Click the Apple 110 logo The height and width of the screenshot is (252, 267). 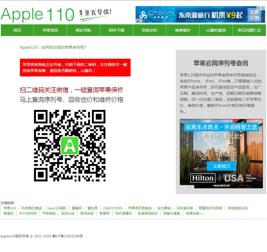pos(37,15)
